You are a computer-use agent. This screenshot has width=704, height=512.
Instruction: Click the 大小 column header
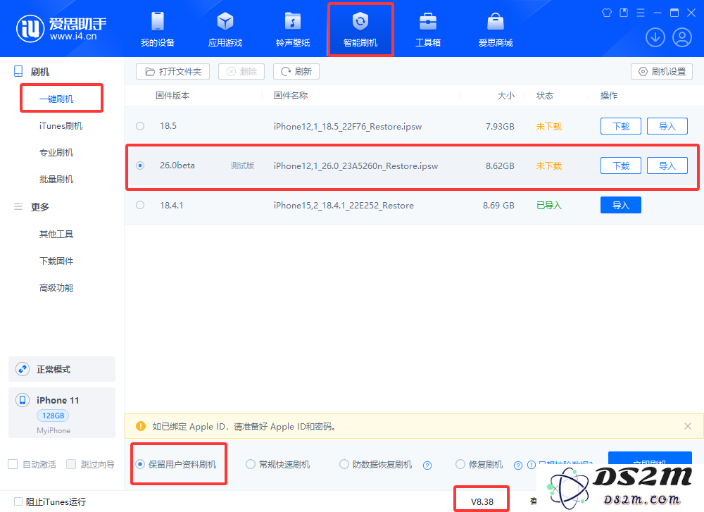[x=506, y=96]
